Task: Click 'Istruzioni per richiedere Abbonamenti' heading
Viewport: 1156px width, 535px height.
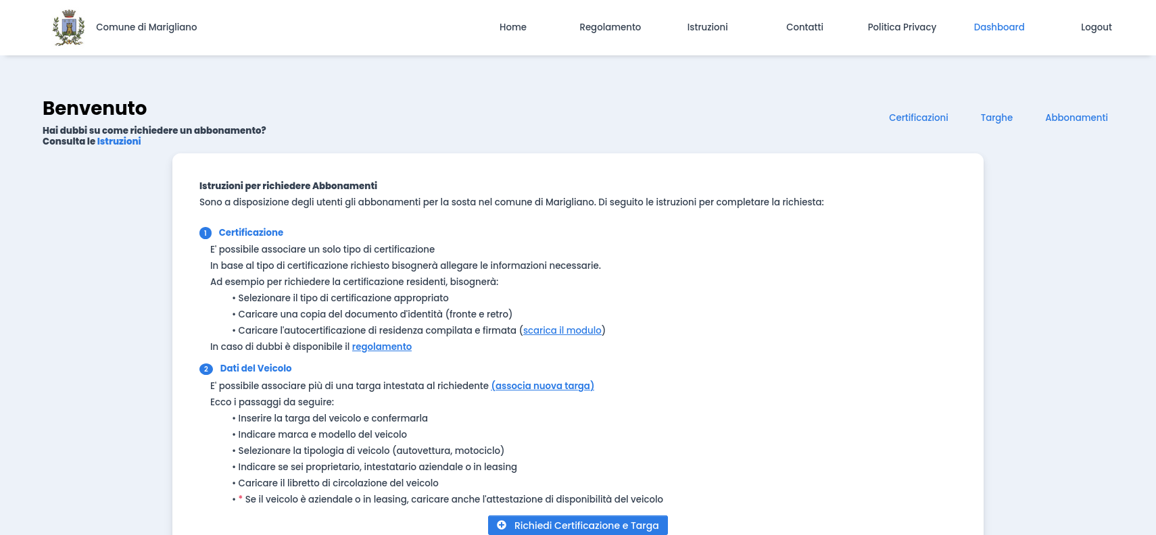Action: pyautogui.click(x=288, y=186)
